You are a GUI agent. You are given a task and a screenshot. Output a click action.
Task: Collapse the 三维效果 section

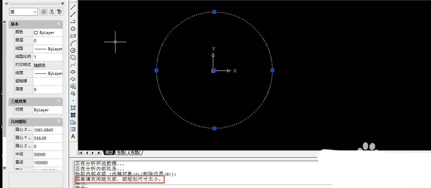59,101
